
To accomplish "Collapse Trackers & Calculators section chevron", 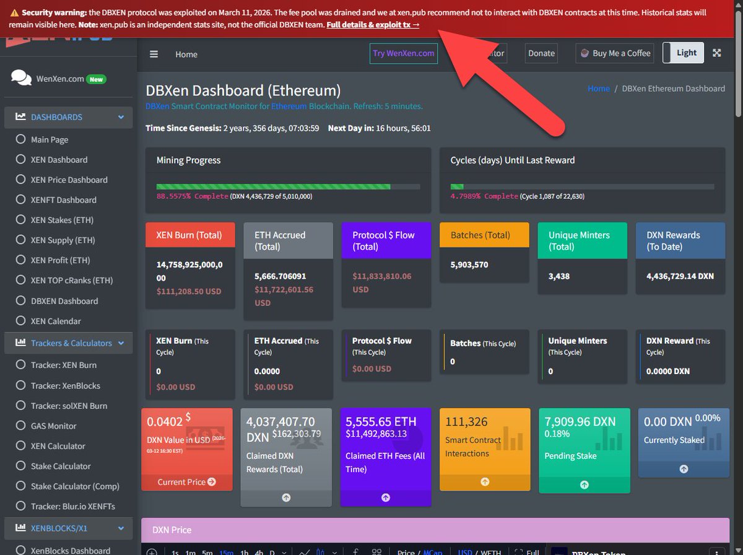I will [121, 343].
